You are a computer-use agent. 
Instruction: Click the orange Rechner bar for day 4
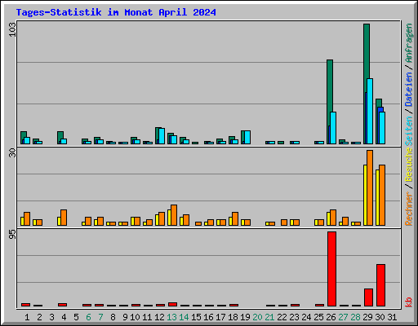(x=64, y=218)
